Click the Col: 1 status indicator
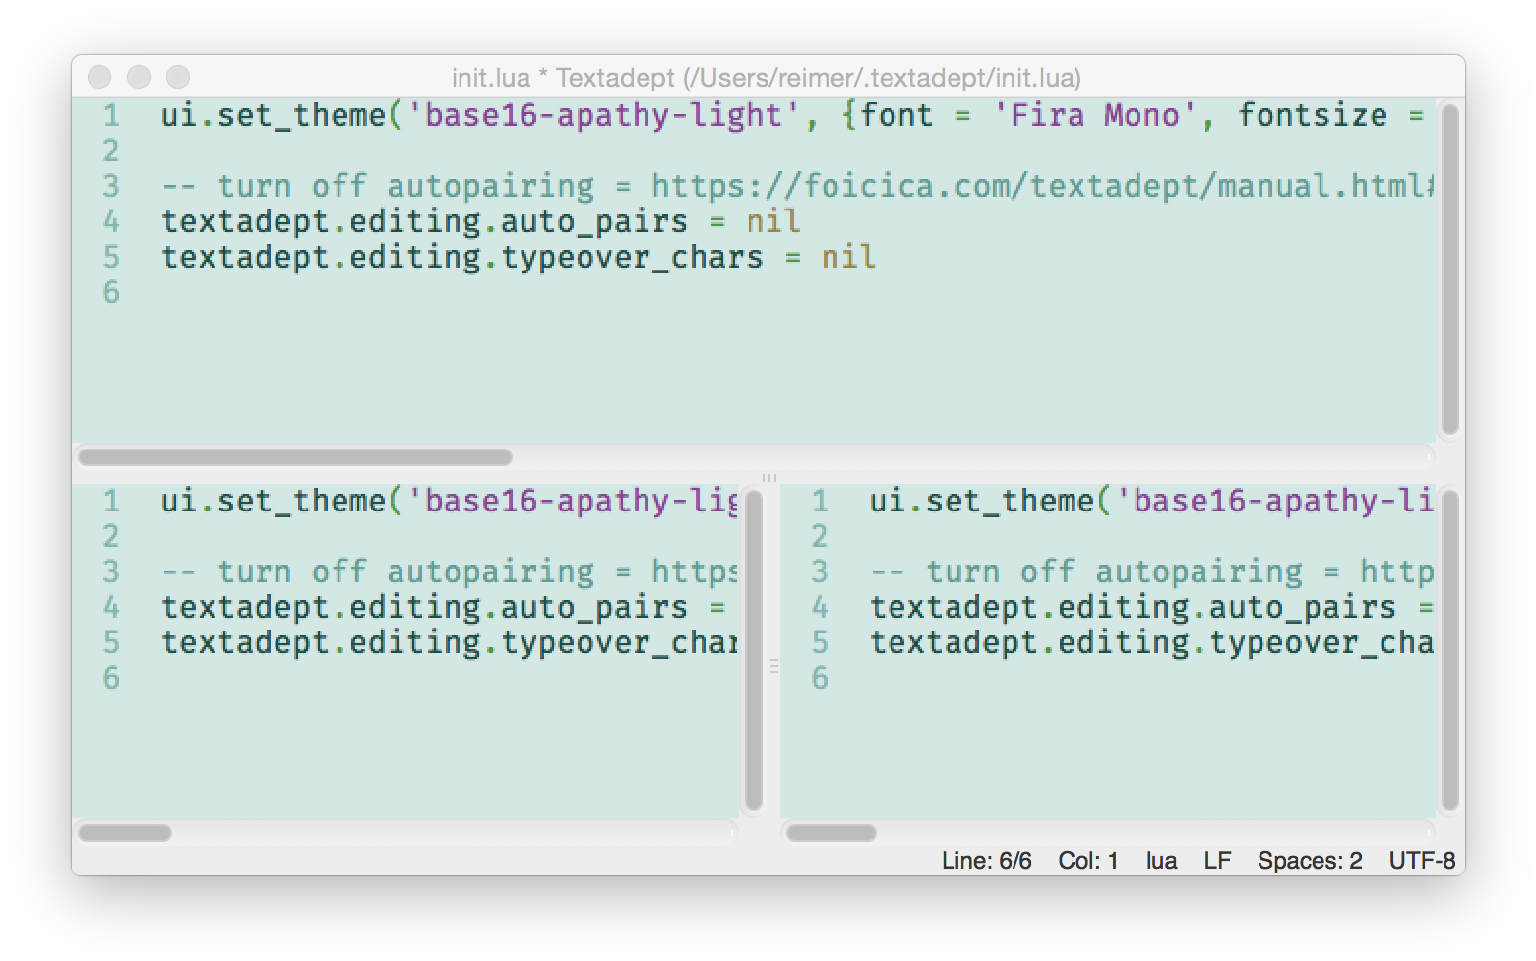Screen dimensions: 1536x961 (x=1087, y=861)
